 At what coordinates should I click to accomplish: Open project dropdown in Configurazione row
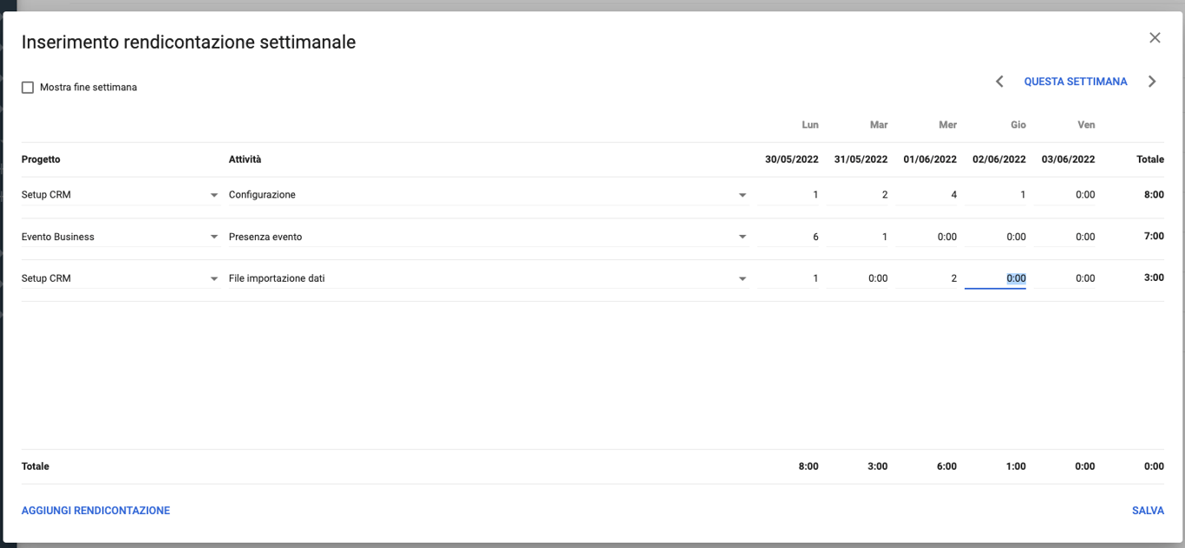(x=213, y=195)
